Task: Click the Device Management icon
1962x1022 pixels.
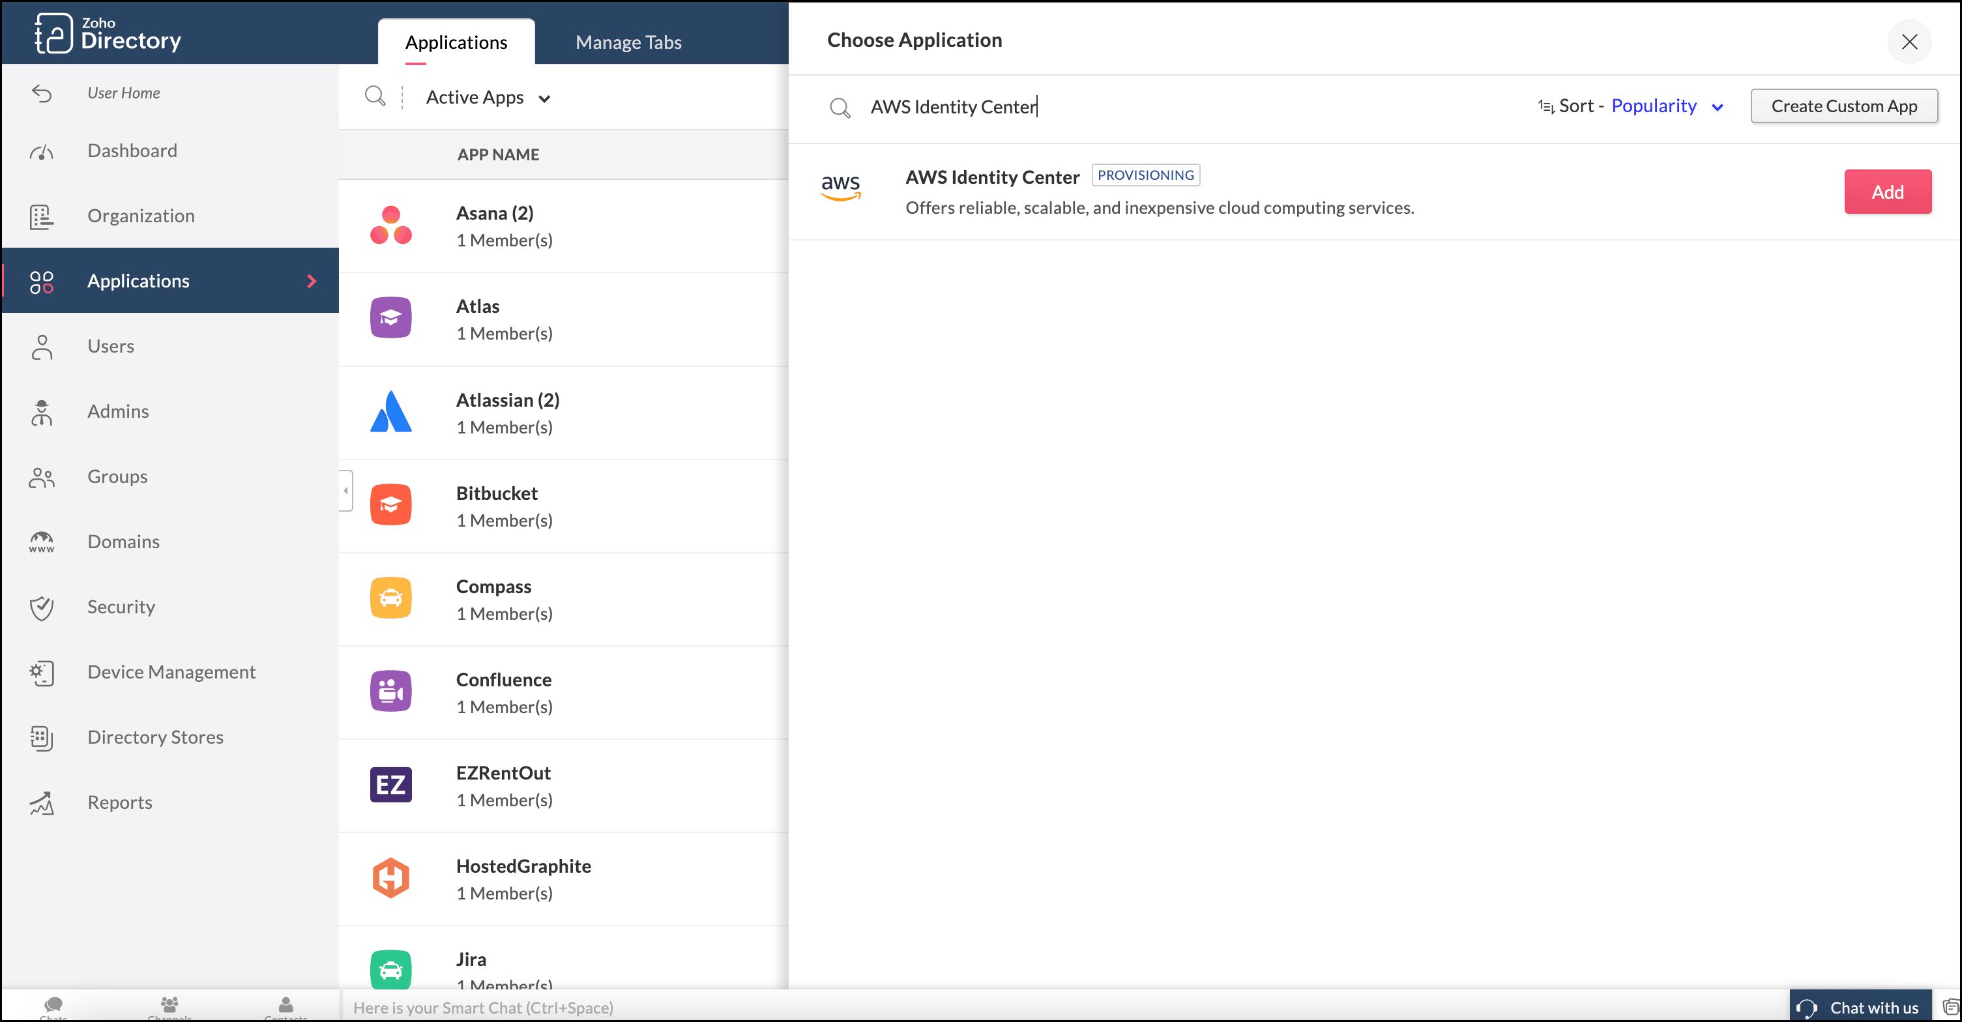Action: coord(42,673)
